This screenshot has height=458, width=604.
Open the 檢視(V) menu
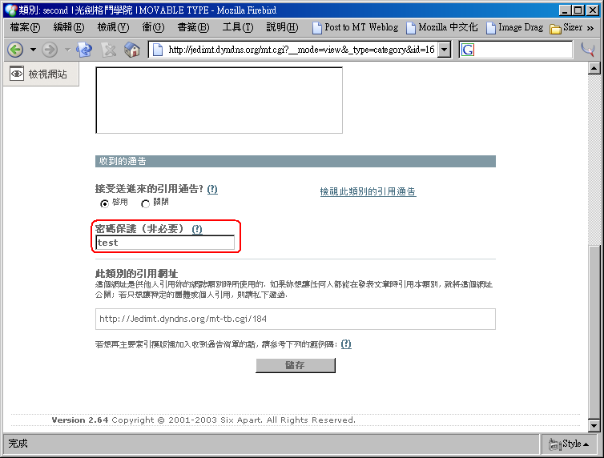pos(113,27)
